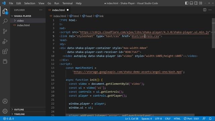Click the unsaved dot on index.html tab

[68, 10]
